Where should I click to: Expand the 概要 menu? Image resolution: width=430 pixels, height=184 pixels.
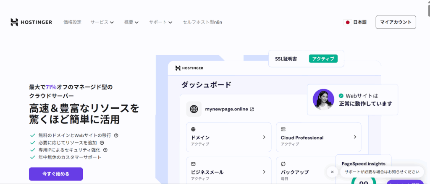pos(131,22)
